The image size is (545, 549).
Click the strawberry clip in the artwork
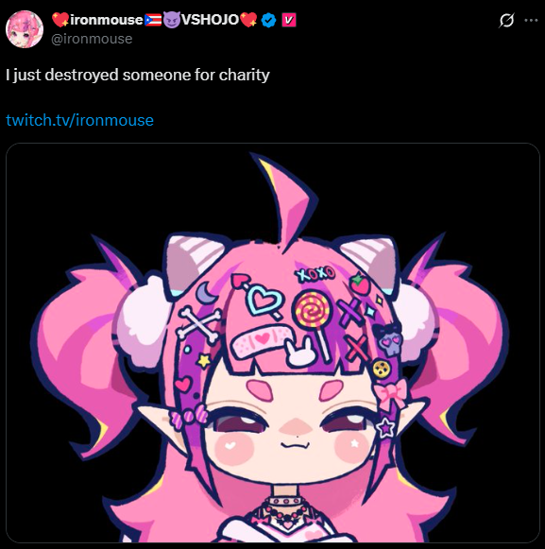click(x=360, y=284)
